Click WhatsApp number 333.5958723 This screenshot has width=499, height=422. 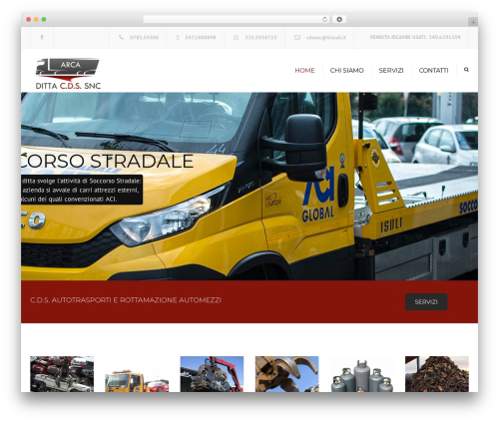click(260, 37)
